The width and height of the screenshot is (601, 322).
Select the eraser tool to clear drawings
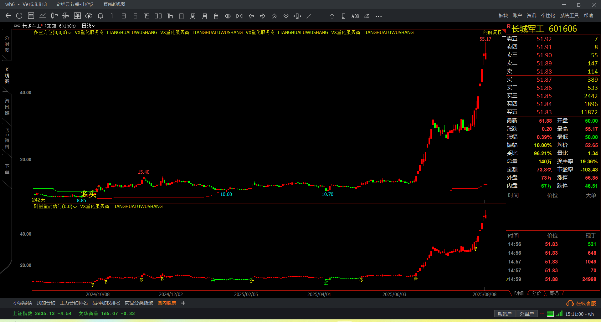coord(367,16)
